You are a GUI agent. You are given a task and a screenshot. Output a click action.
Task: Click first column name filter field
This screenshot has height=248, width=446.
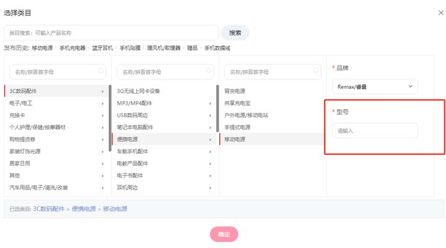coord(58,72)
